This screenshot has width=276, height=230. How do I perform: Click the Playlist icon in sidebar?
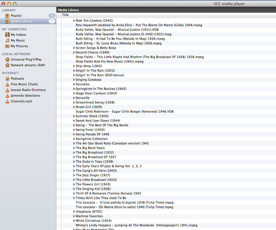(x=7, y=16)
